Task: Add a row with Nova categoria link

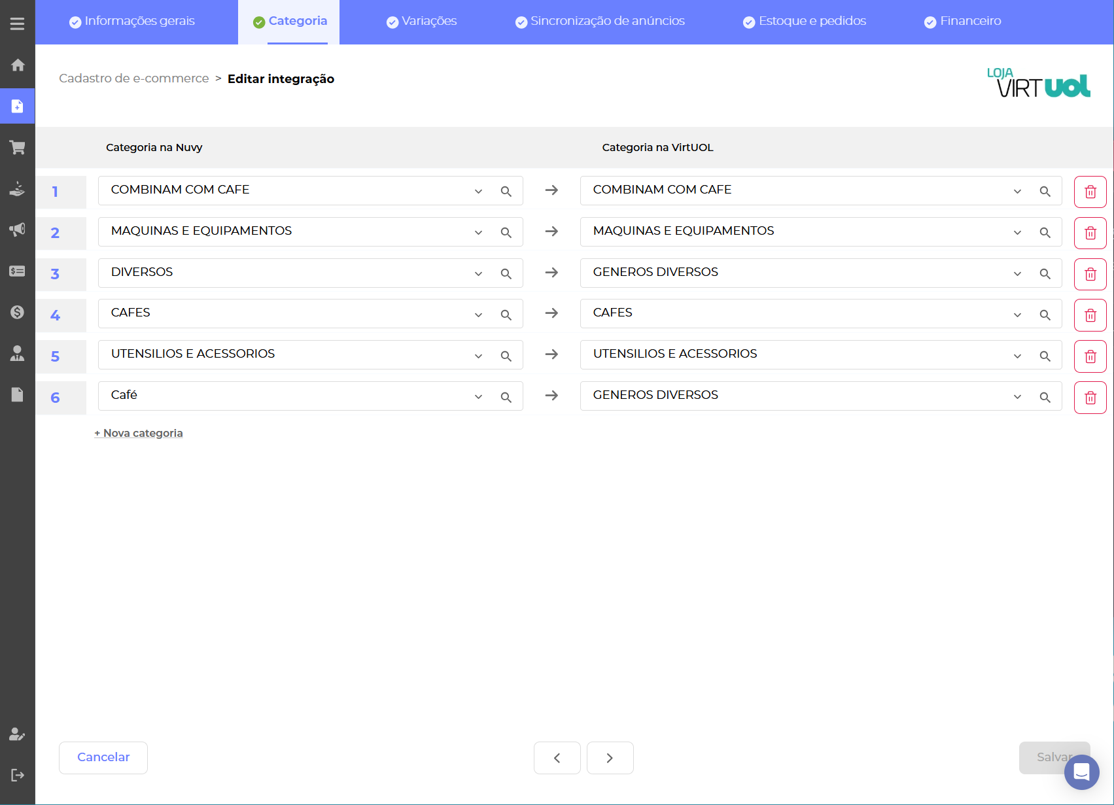Action: point(139,433)
